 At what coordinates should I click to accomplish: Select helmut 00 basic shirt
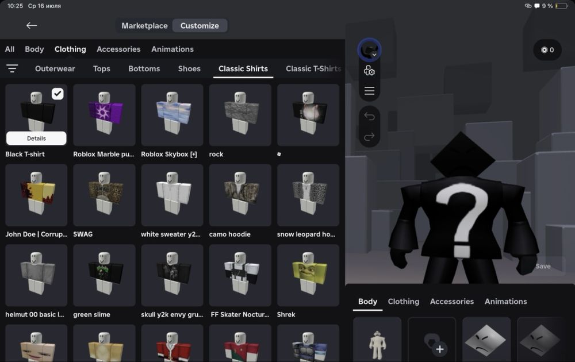[36, 275]
